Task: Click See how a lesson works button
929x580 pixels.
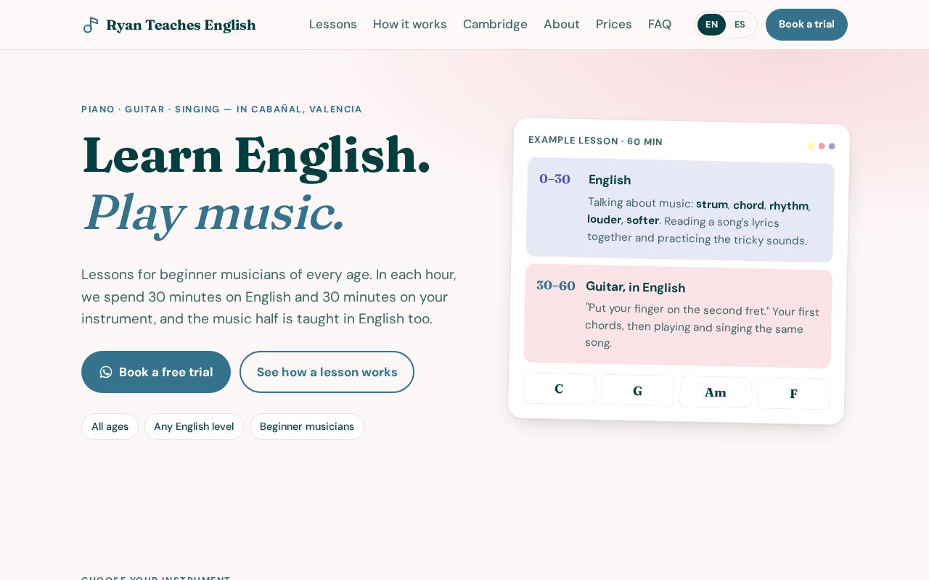Action: (x=327, y=372)
